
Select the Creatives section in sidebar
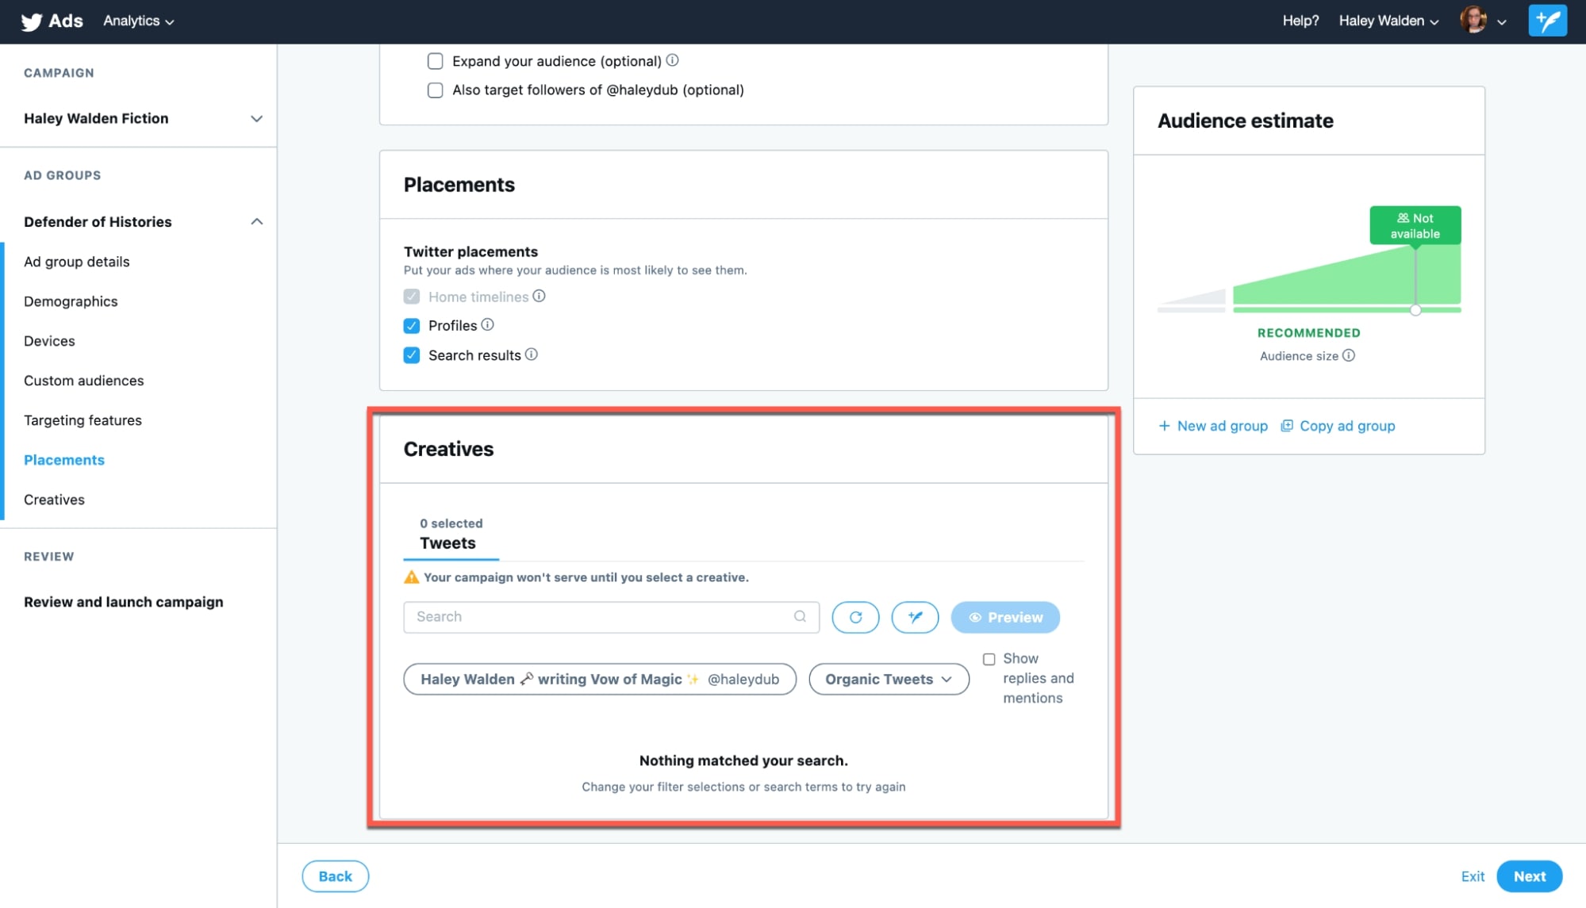[x=53, y=499]
